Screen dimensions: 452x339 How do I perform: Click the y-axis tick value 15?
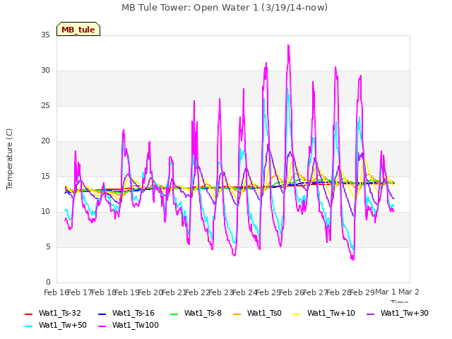coord(45,176)
